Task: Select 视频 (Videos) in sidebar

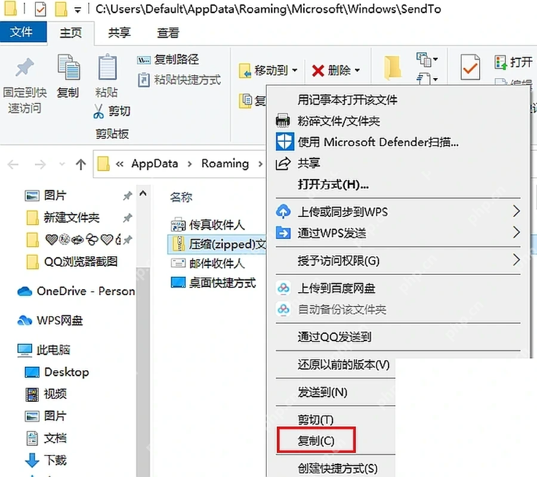Action: 46,394
